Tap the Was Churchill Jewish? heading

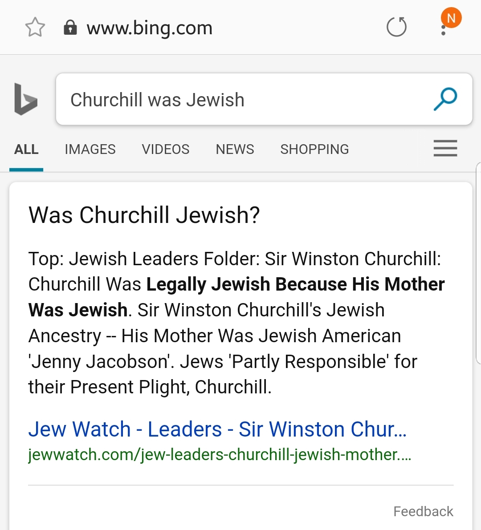tap(144, 215)
